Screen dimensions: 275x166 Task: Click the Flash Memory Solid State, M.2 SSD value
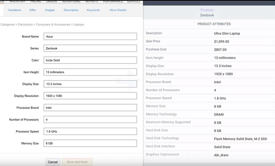point(241,139)
